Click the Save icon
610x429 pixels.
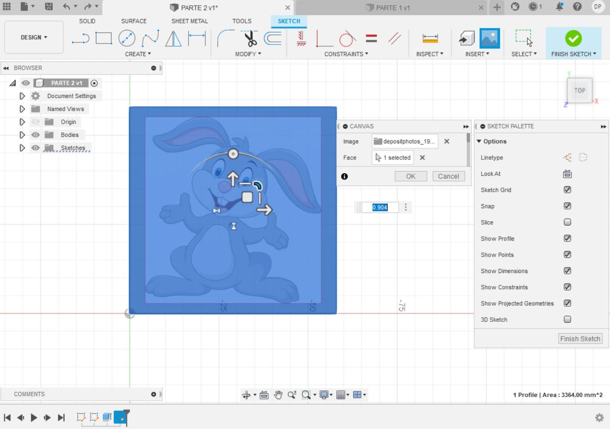pos(49,6)
